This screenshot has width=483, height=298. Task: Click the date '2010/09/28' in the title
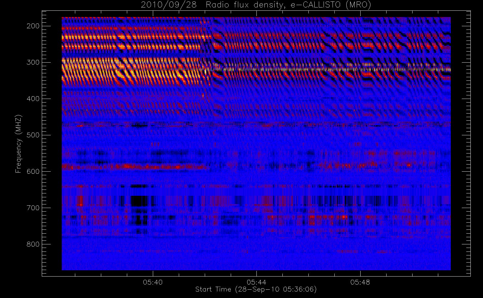tap(169, 5)
